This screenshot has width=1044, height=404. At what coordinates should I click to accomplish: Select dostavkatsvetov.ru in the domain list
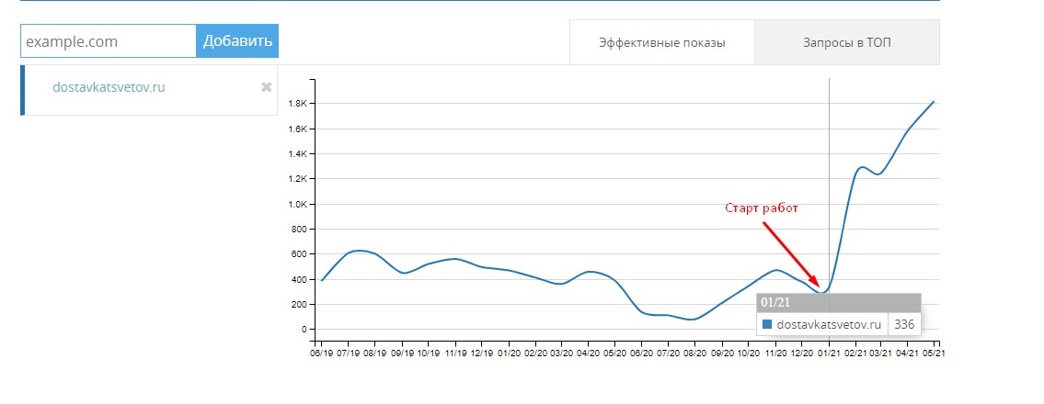[x=109, y=87]
